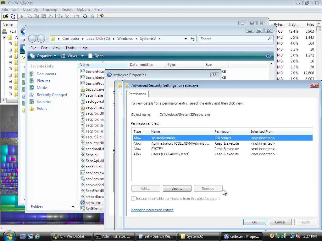This screenshot has height=241, width=322.
Task: Open WinDirStat Report menu
Action: [67, 9]
